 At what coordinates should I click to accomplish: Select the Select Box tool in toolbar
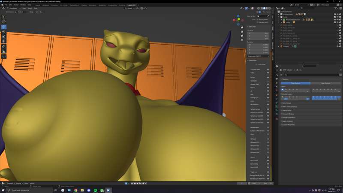pos(4,17)
